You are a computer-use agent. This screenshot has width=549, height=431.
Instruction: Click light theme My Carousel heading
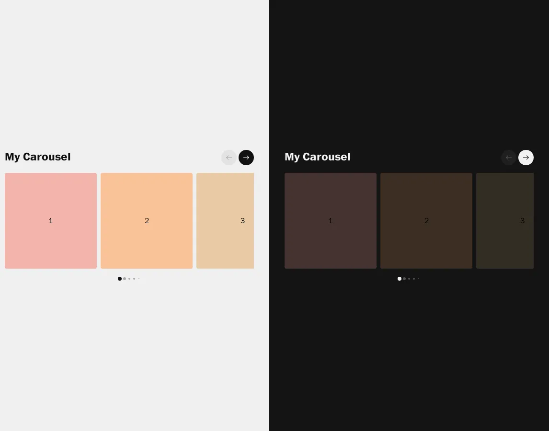38,157
